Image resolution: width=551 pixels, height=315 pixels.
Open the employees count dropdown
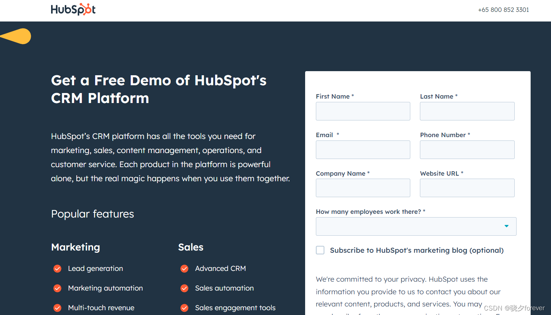tap(416, 226)
